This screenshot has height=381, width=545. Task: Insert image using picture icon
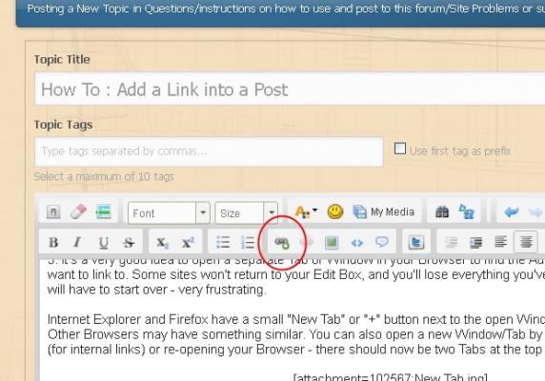[332, 242]
